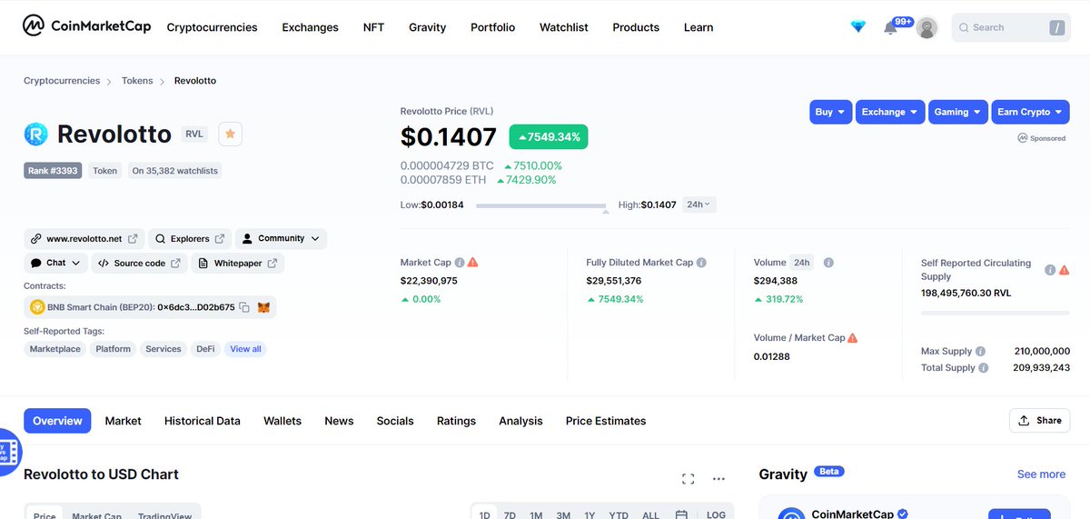Switch to the News tab
The width and height of the screenshot is (1090, 519).
pos(339,421)
